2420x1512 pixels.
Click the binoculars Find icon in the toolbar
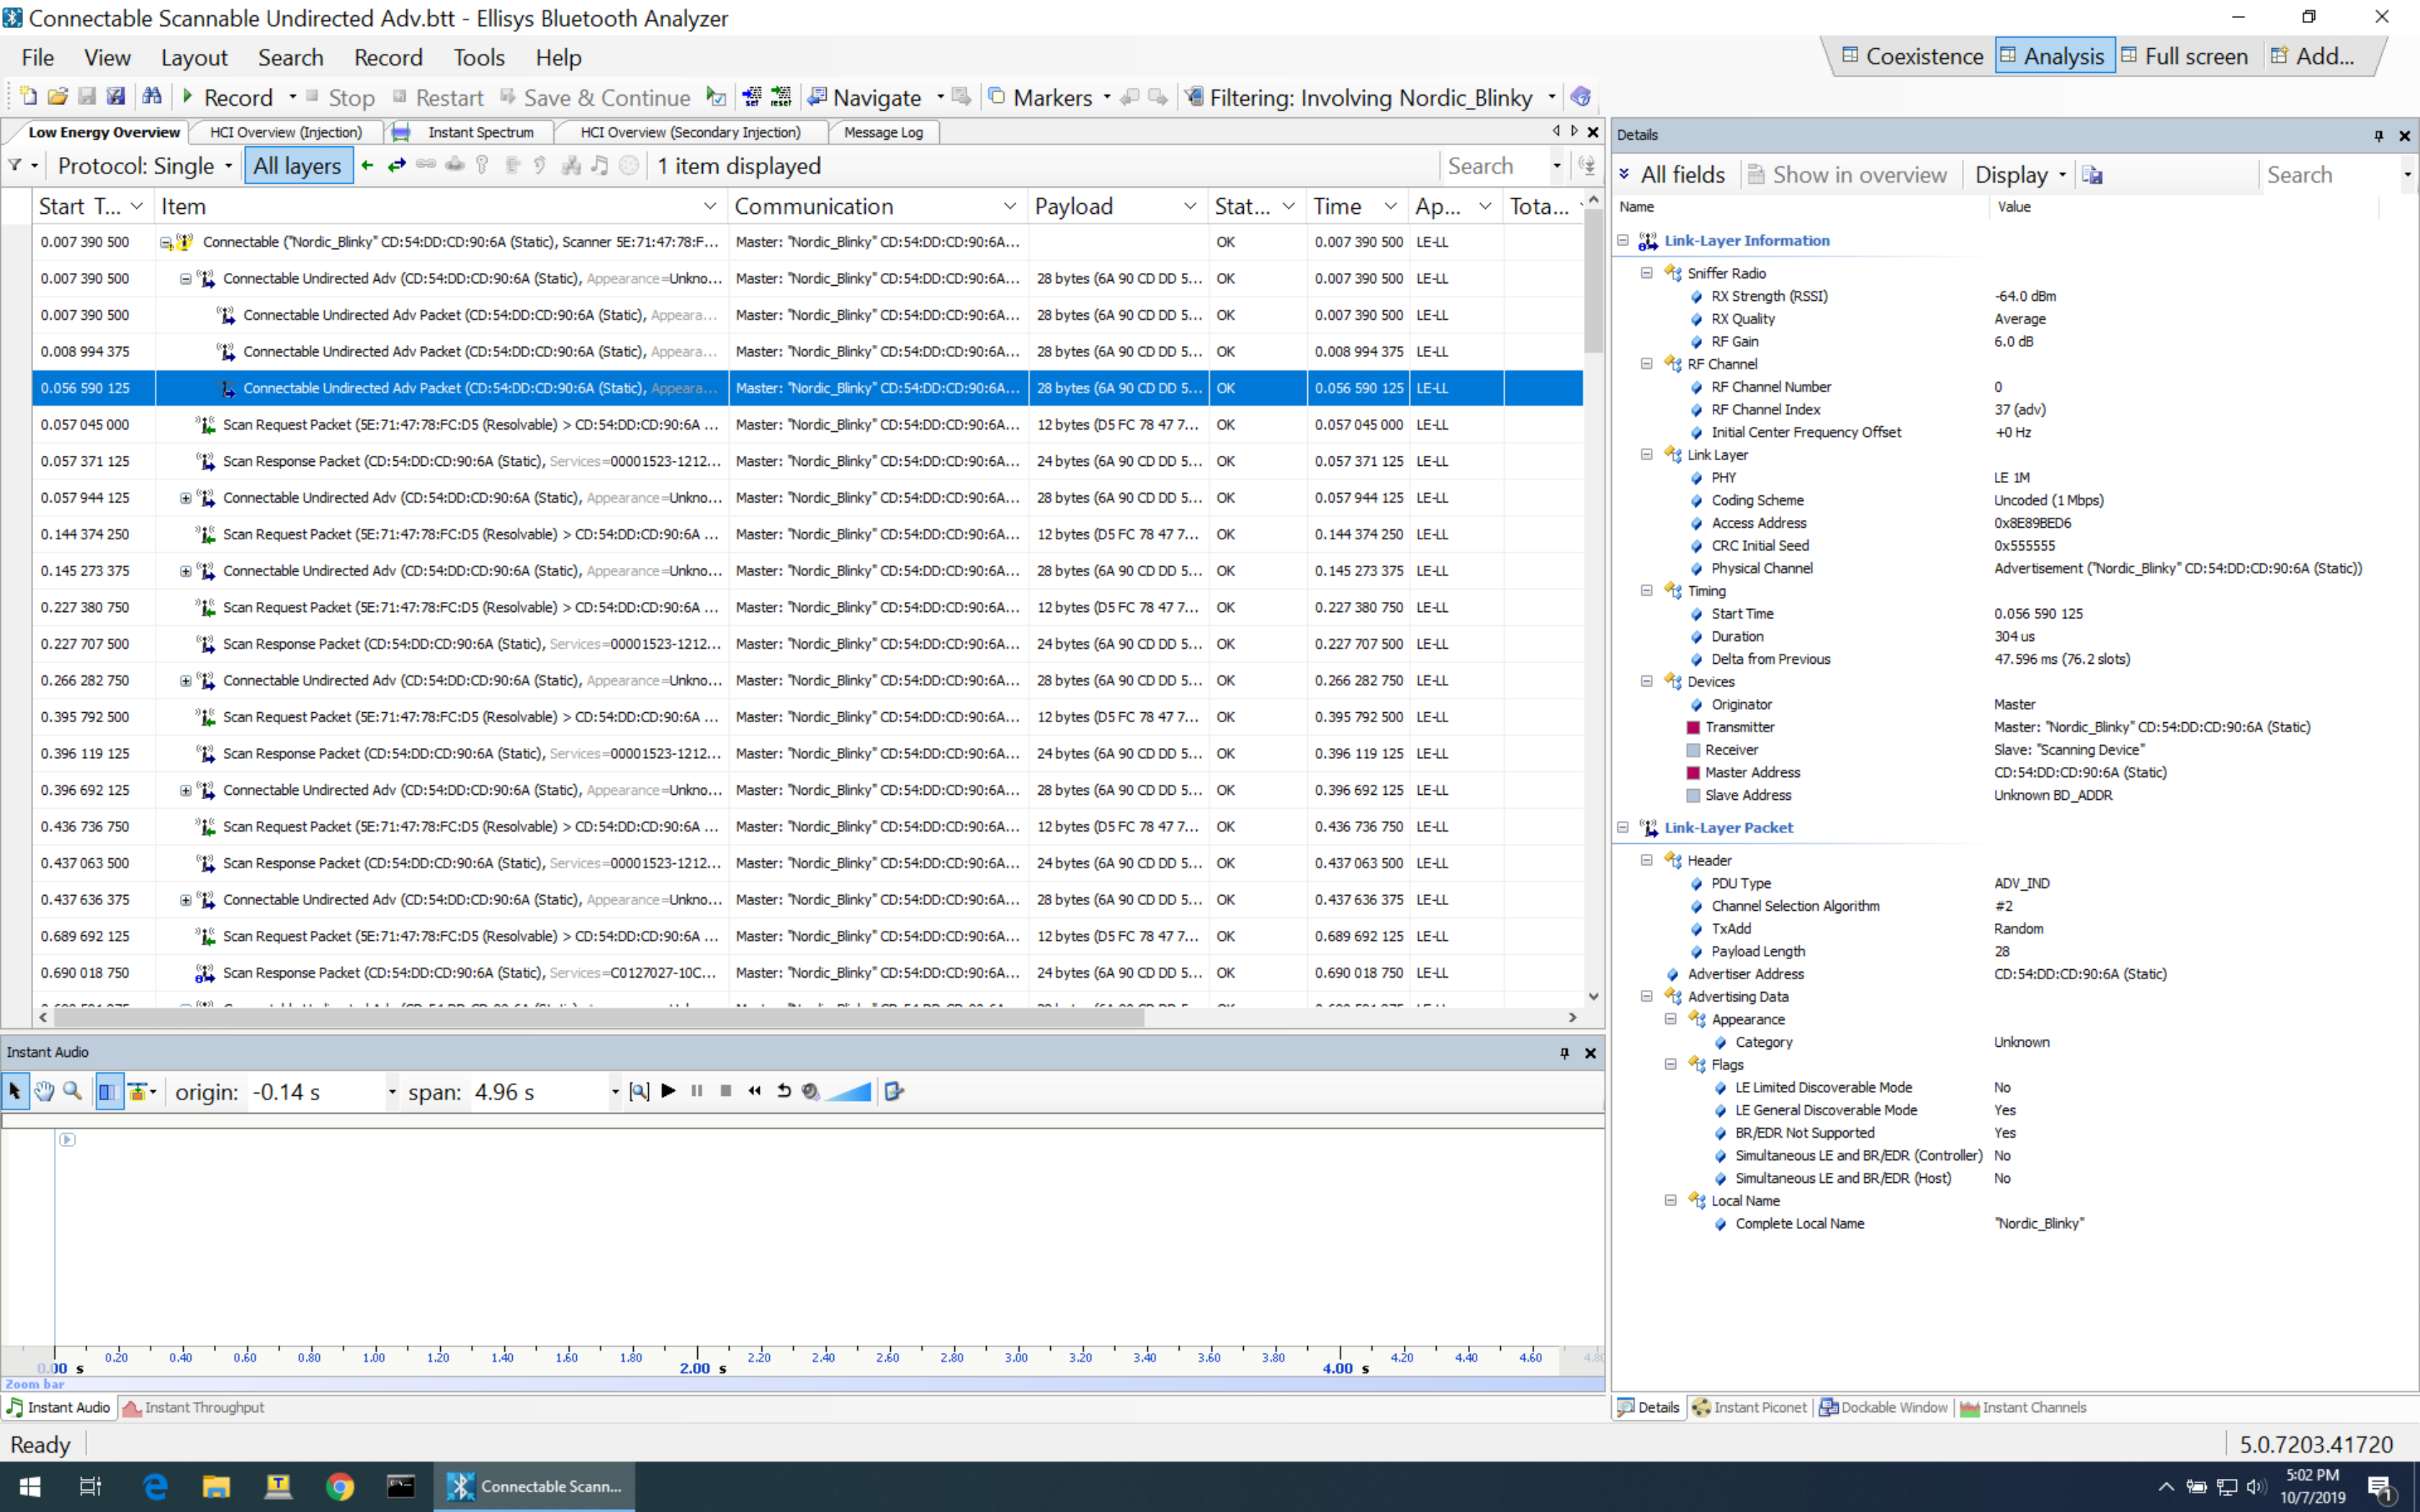pos(152,96)
